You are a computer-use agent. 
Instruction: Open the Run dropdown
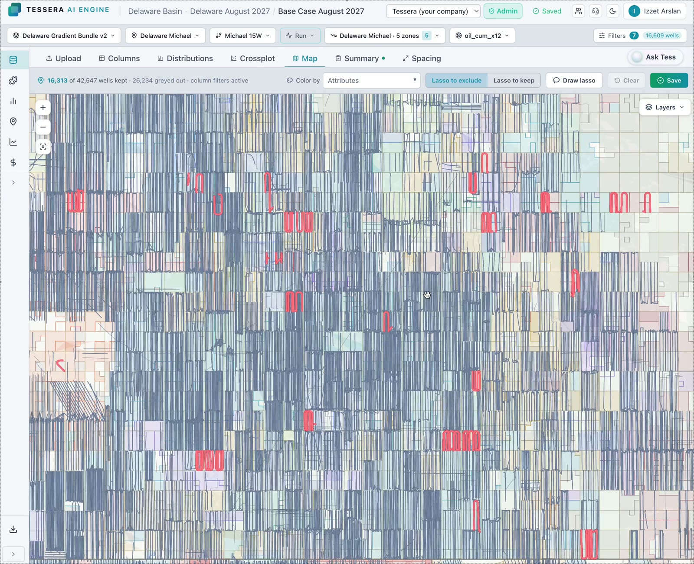click(x=300, y=36)
